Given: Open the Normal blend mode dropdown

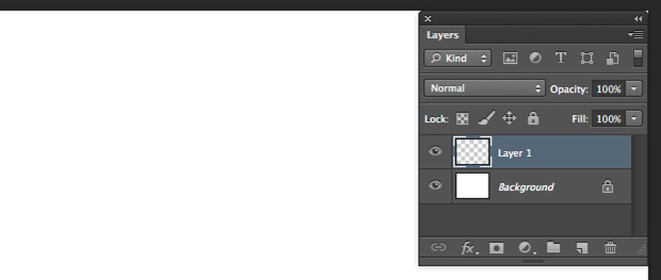Looking at the screenshot, I should pyautogui.click(x=484, y=88).
